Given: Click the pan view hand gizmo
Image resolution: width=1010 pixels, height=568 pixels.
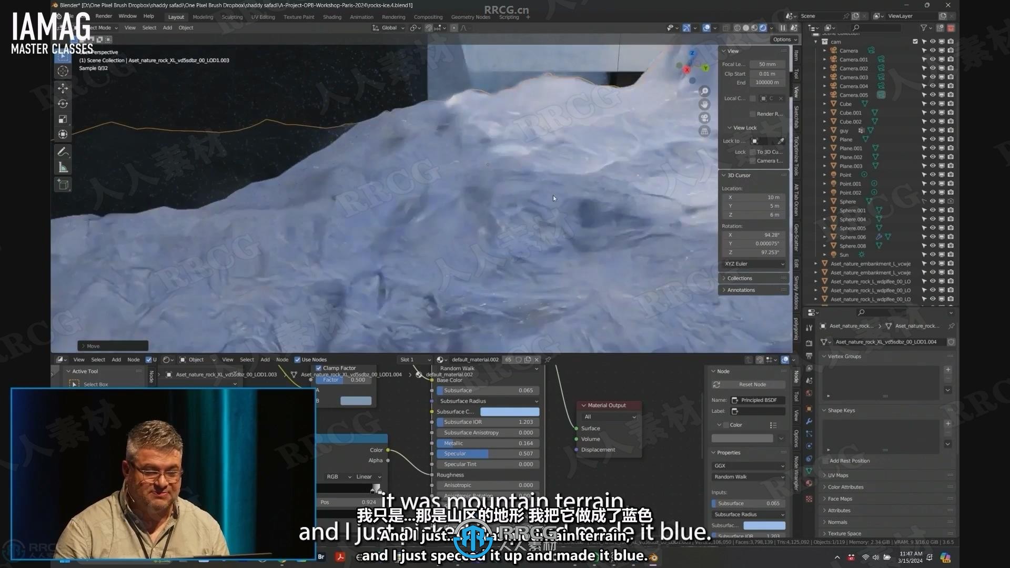Looking at the screenshot, I should 704,105.
